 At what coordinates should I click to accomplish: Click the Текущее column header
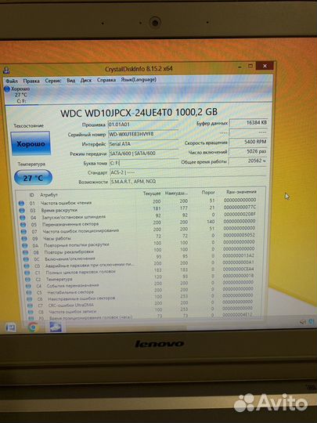coord(152,193)
